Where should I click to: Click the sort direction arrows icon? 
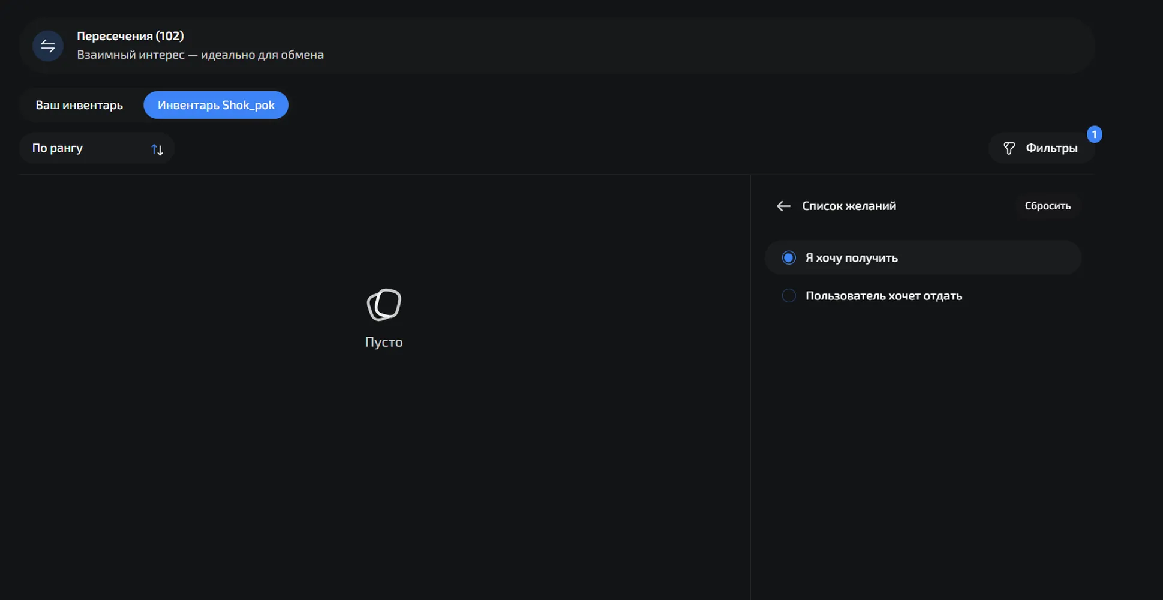[x=157, y=149]
